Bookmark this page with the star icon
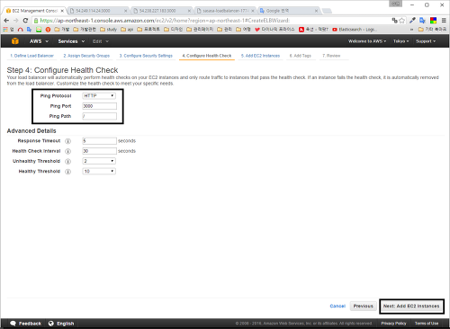Screen dimensions: 450x329 click(402, 21)
